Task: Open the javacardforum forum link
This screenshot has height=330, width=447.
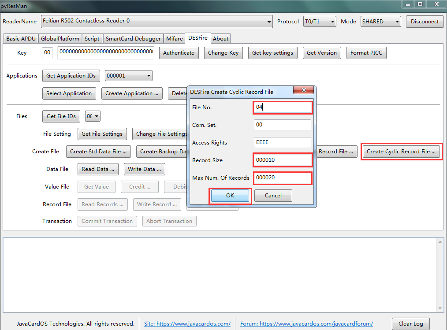Action: coord(306,324)
